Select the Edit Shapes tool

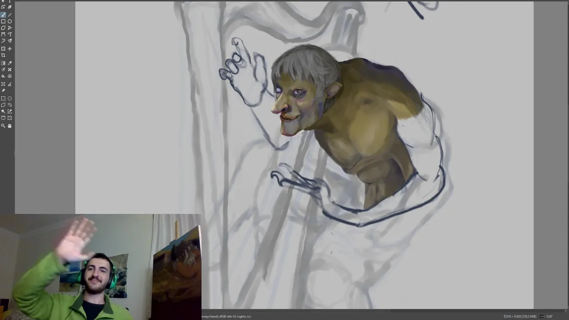3,7
